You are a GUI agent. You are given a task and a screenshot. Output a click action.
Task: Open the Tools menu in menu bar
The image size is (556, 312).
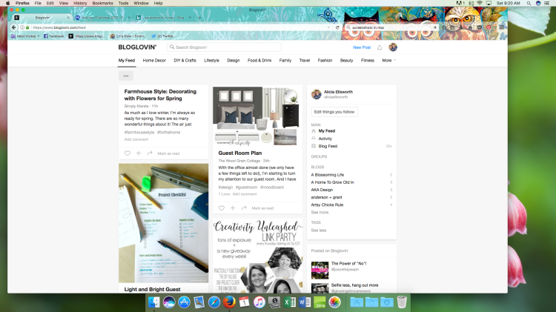[x=123, y=3]
